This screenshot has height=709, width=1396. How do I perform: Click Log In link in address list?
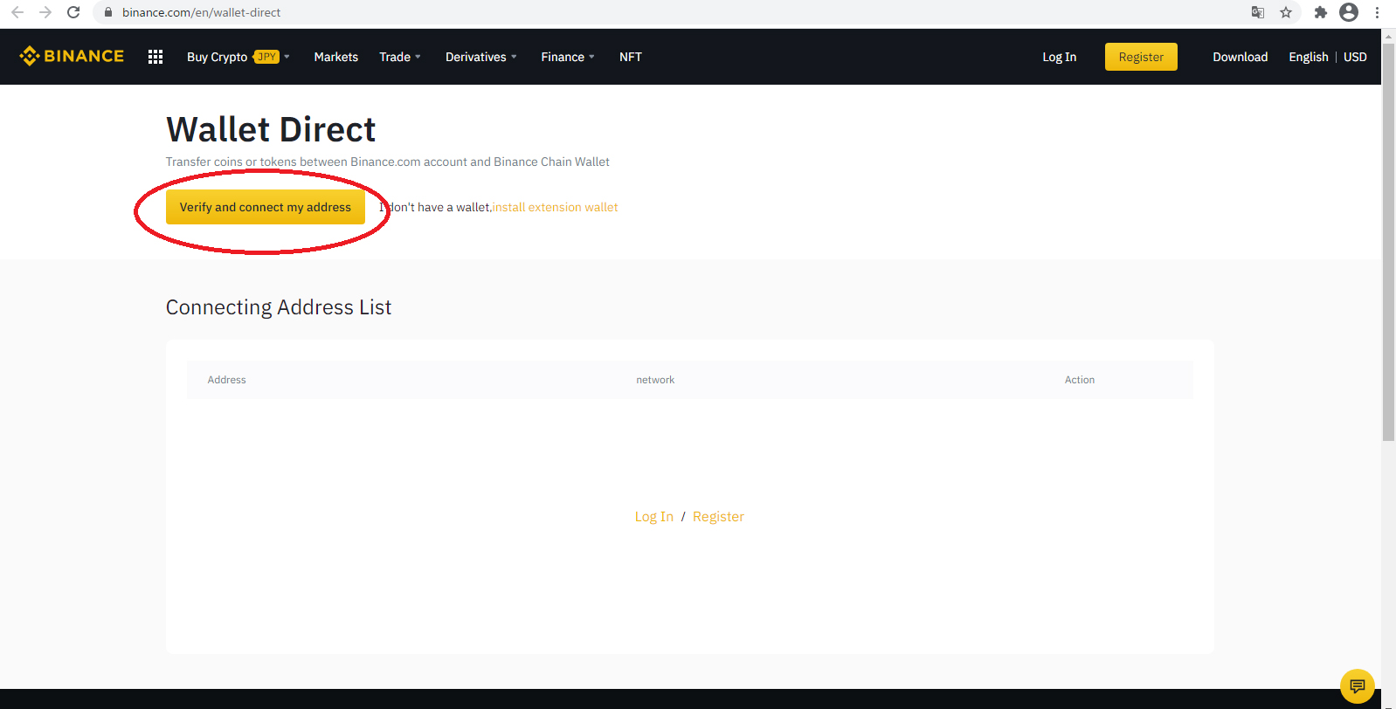coord(654,517)
